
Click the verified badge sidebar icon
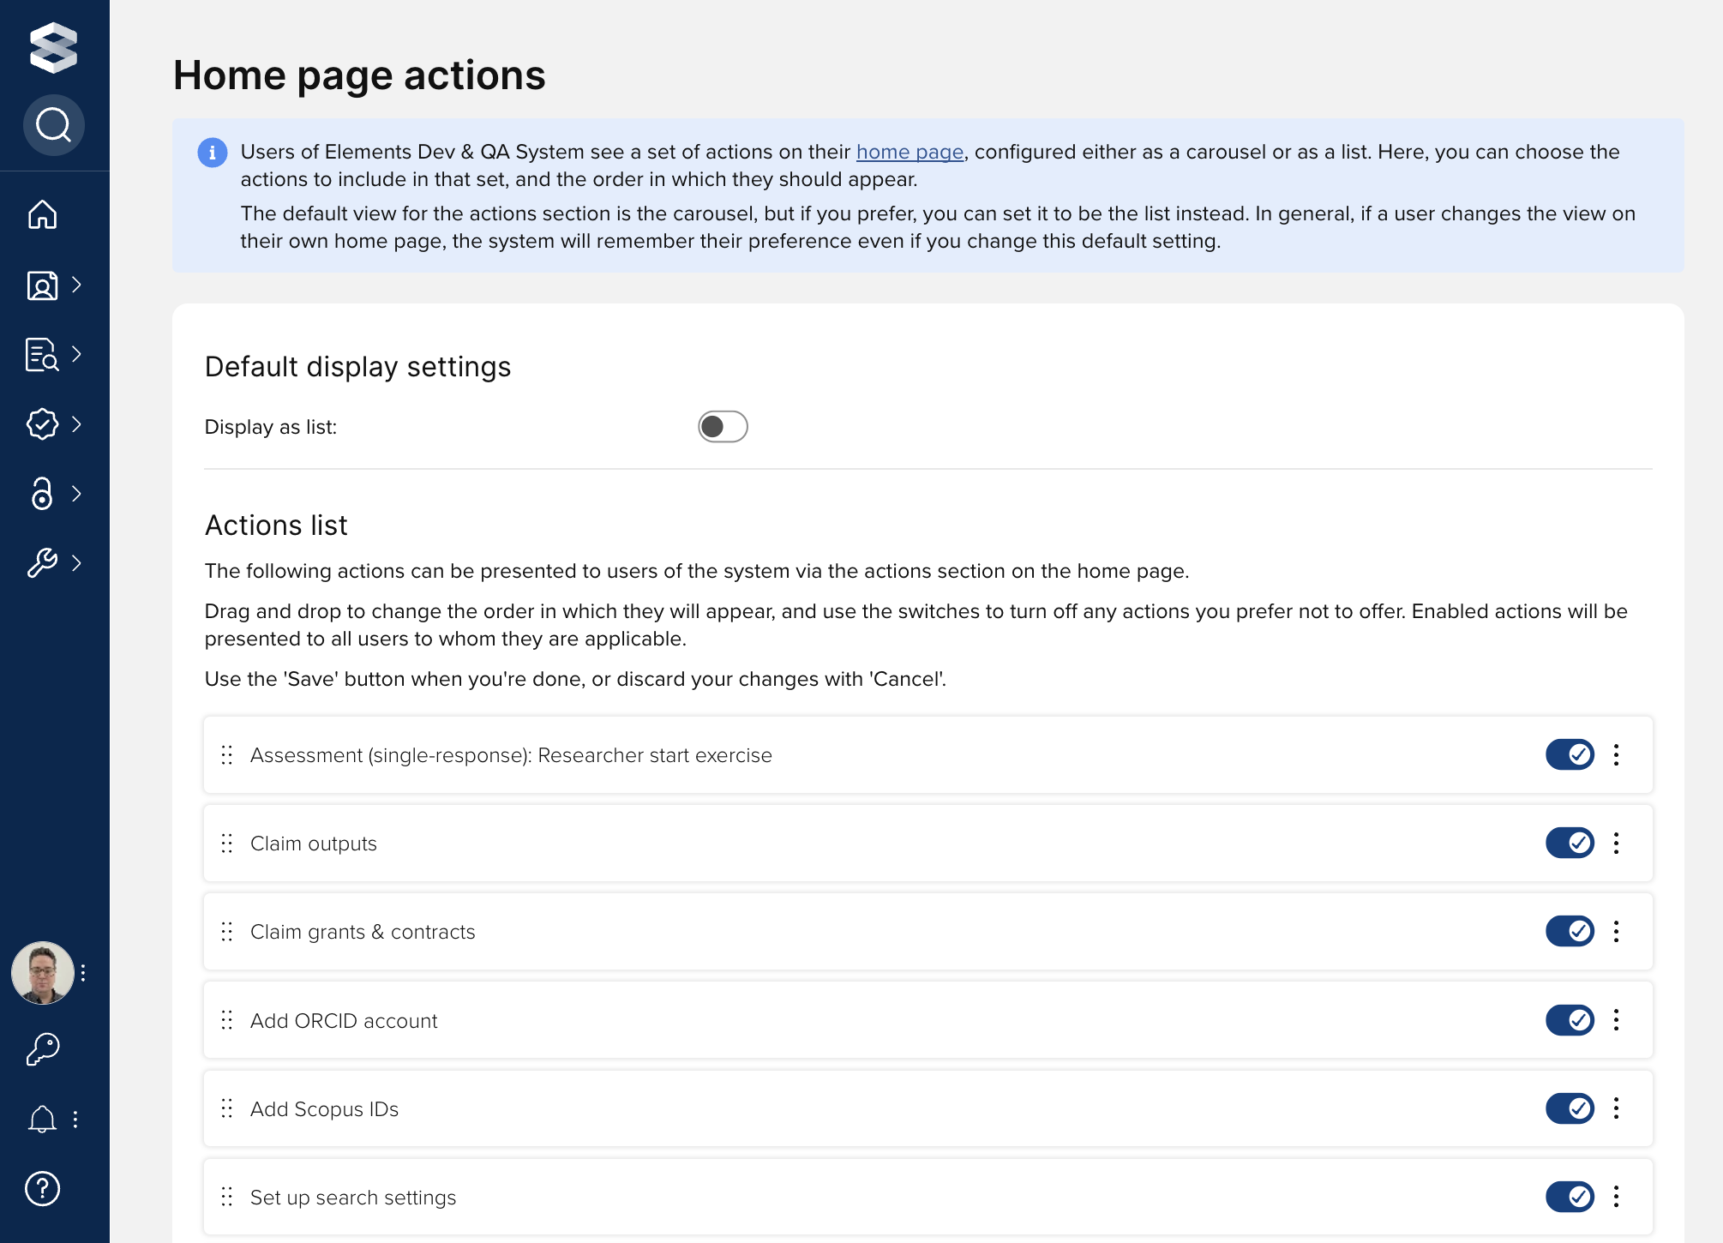(x=42, y=423)
